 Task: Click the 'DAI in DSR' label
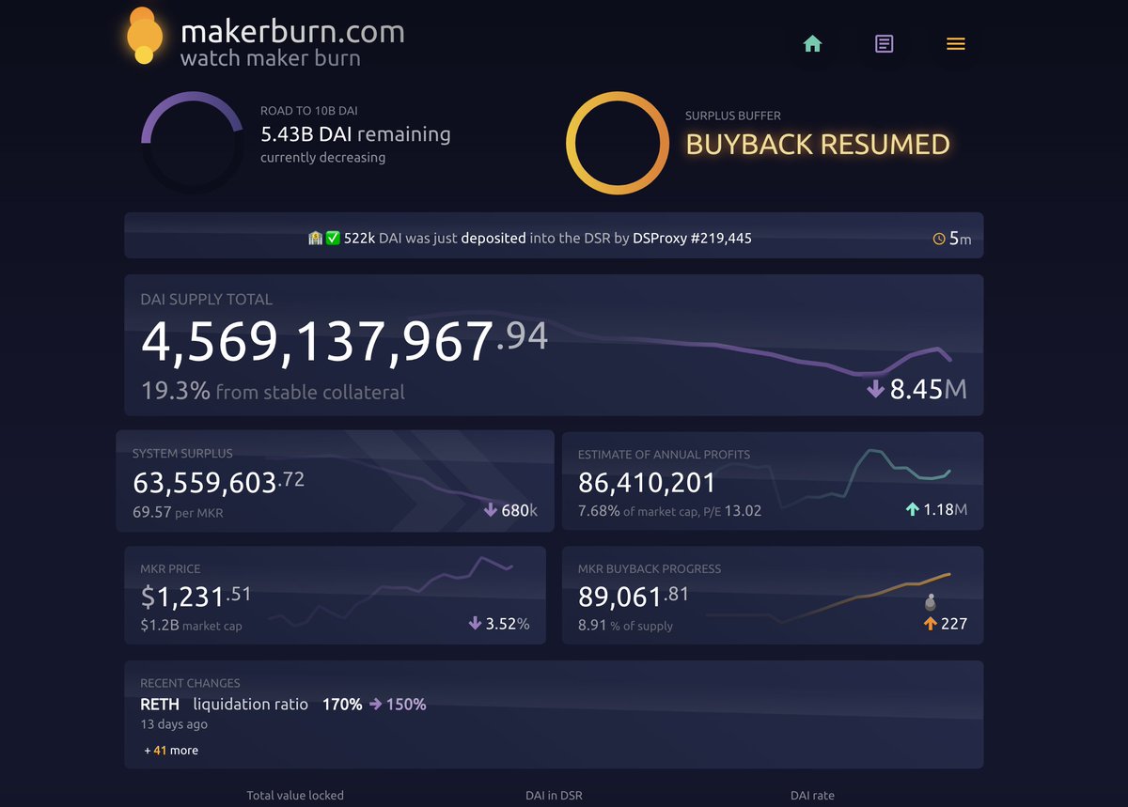click(554, 796)
